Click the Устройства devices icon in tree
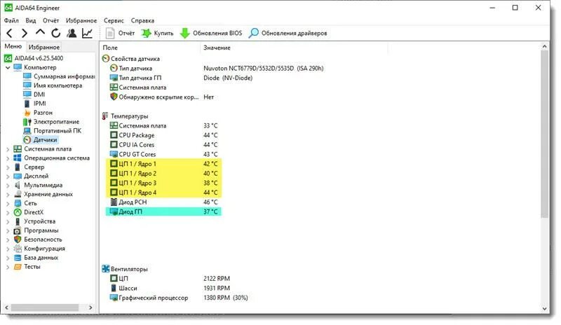 (18, 221)
